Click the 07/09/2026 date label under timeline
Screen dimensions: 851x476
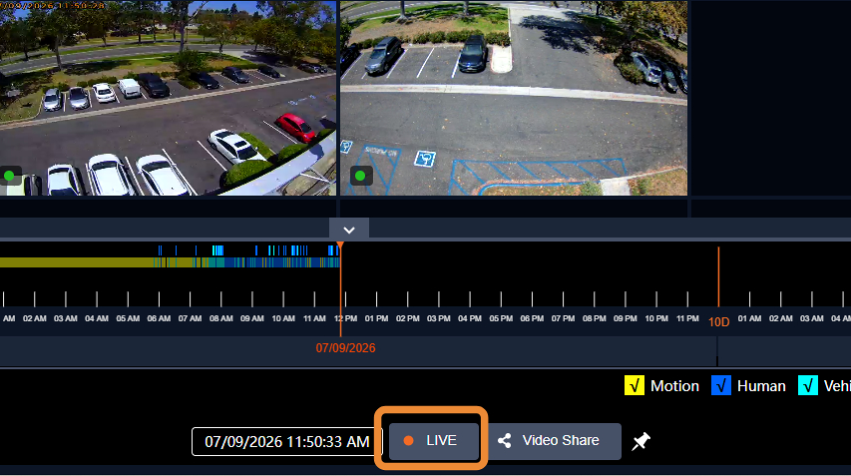point(346,348)
